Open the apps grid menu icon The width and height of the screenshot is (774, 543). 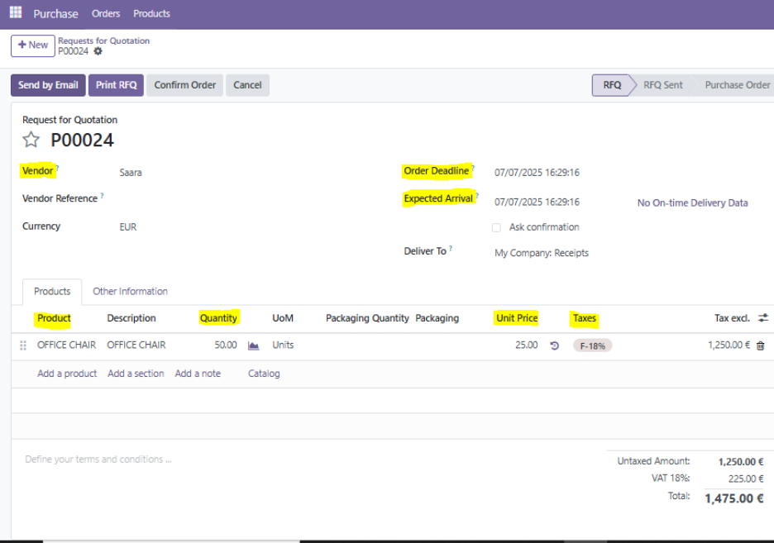16,12
